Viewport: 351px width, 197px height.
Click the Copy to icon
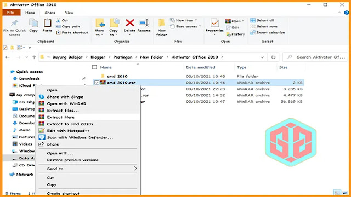point(114,23)
